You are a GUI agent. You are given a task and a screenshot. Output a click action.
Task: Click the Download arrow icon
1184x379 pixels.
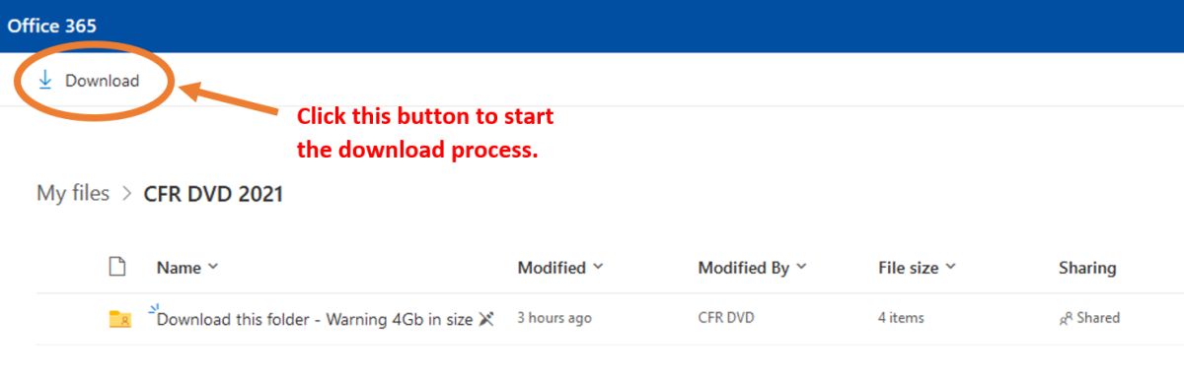[x=44, y=81]
